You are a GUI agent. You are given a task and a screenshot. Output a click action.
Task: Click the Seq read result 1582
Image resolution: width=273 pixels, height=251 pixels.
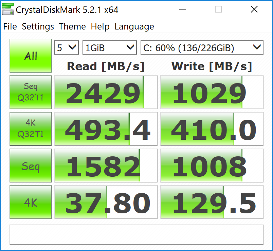(x=106, y=166)
